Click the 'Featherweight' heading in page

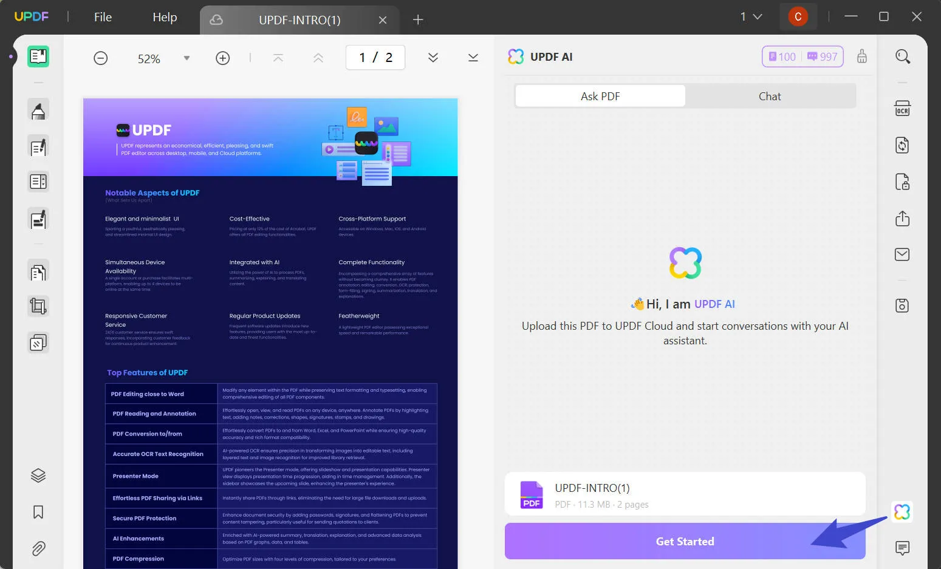359,316
